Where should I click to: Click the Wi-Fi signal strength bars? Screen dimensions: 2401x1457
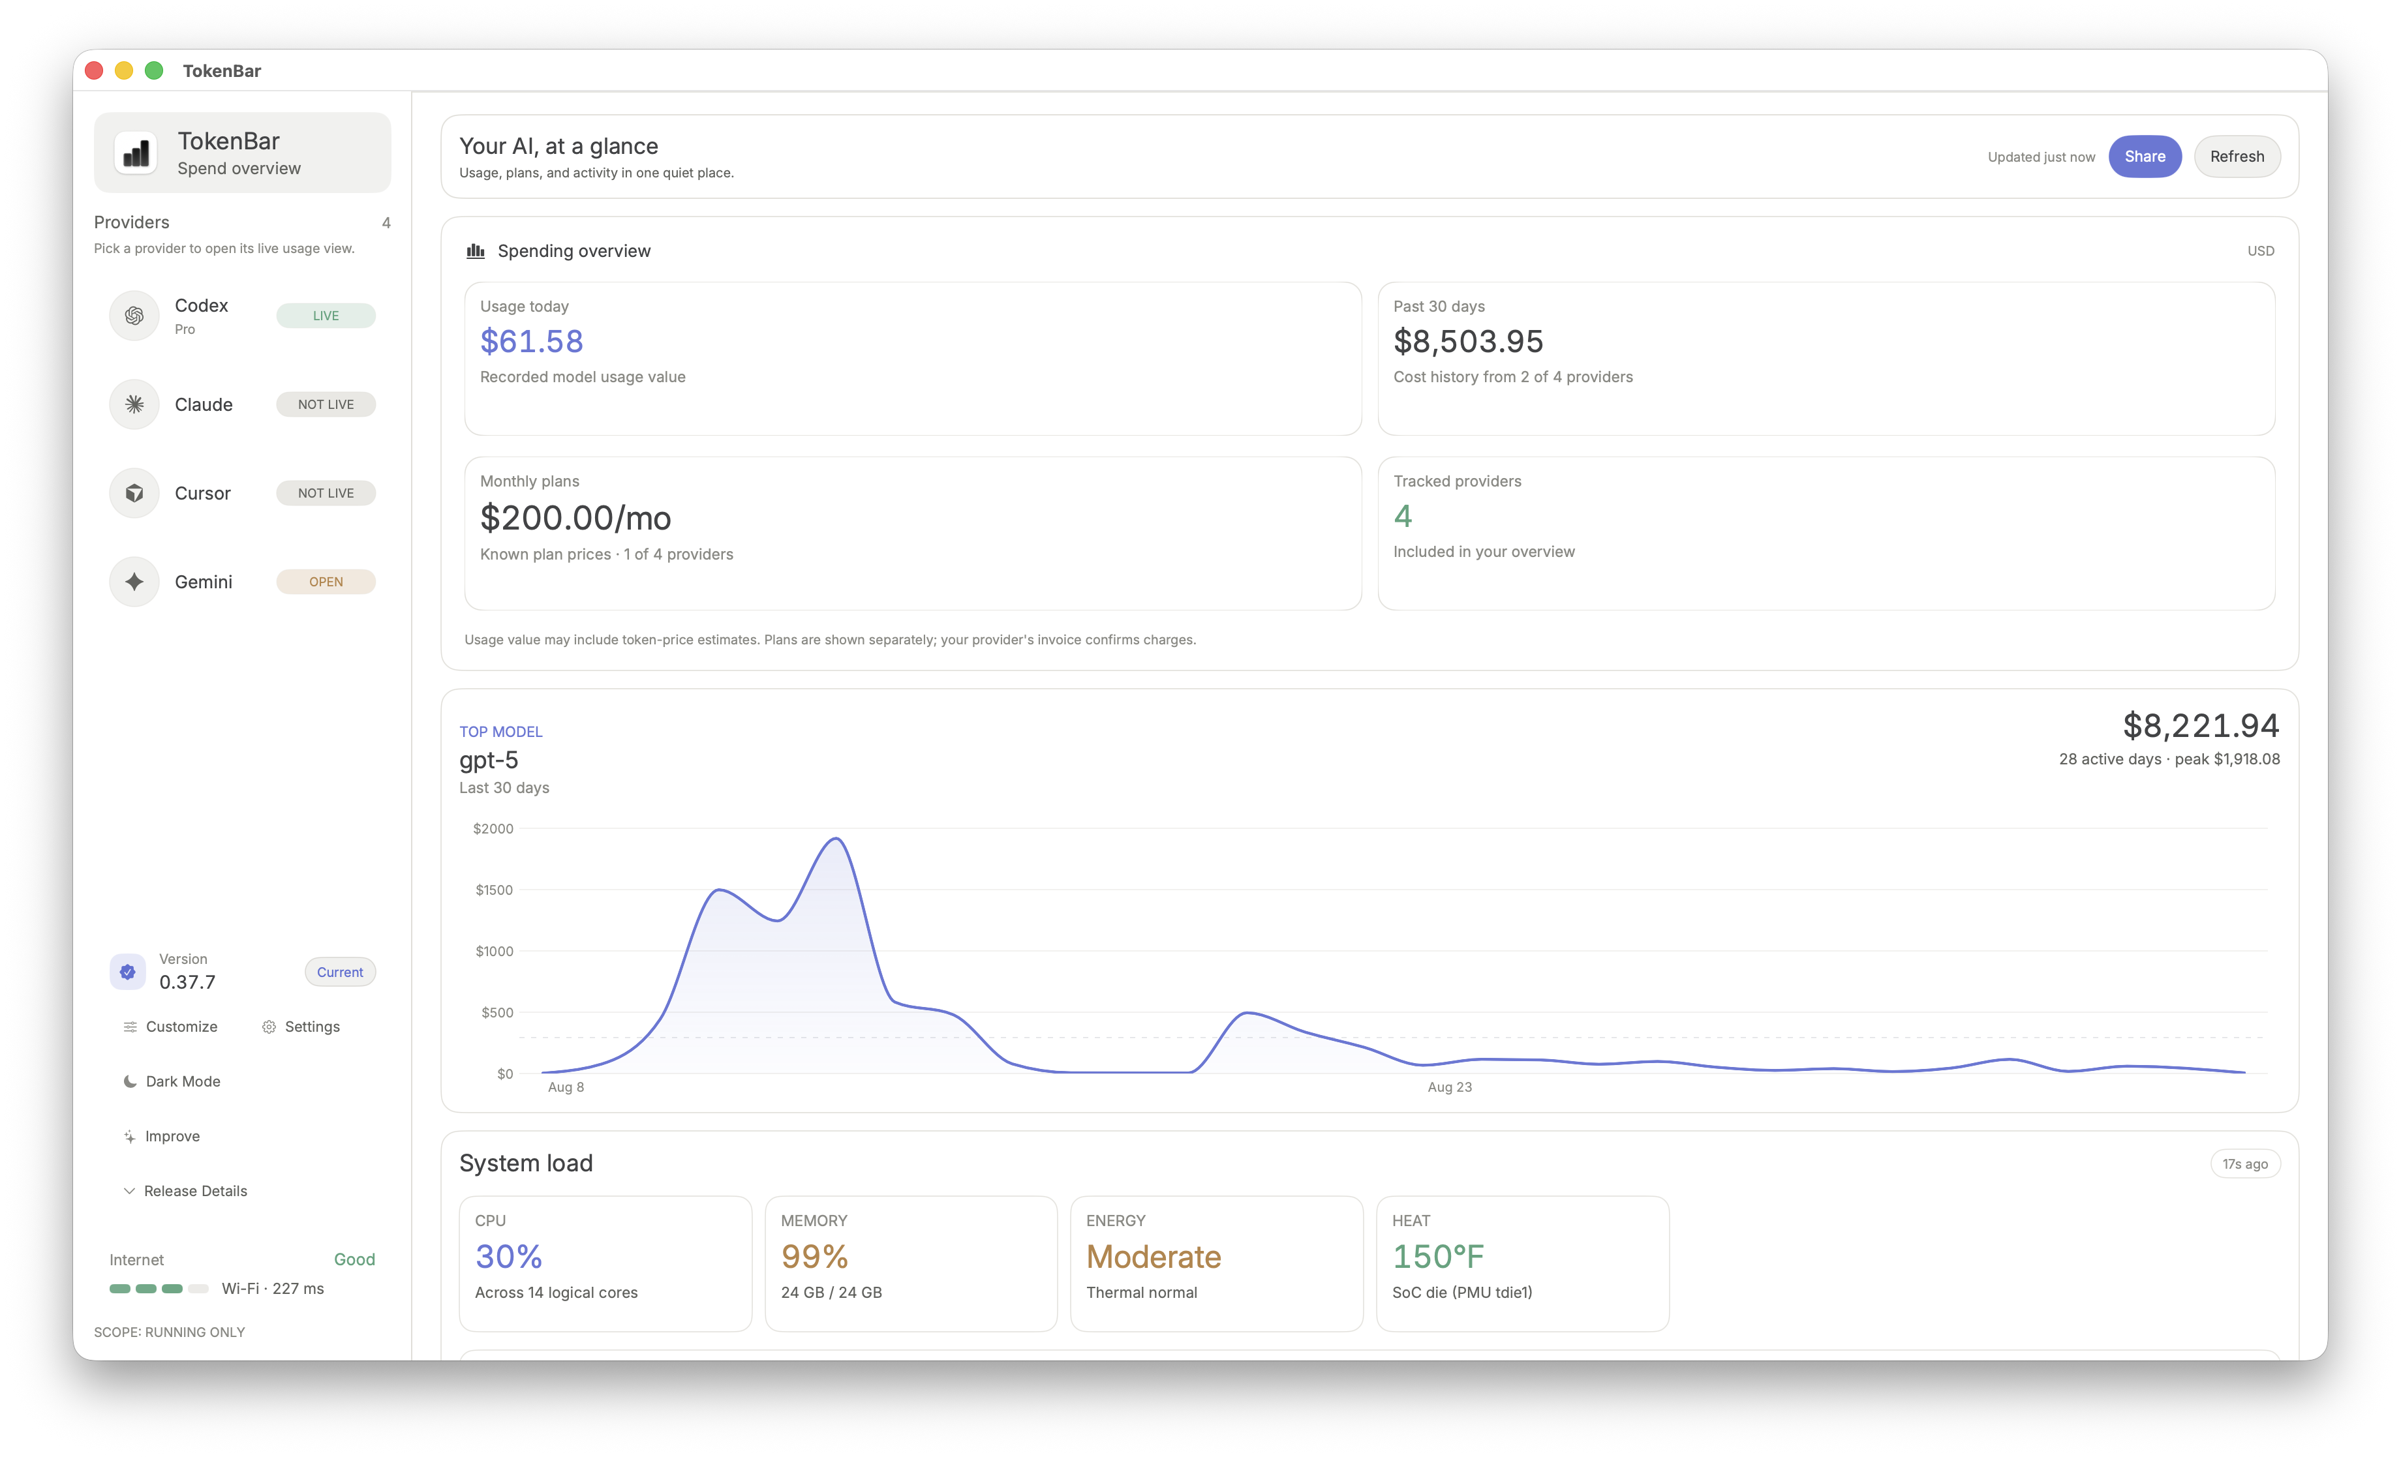click(x=159, y=1289)
